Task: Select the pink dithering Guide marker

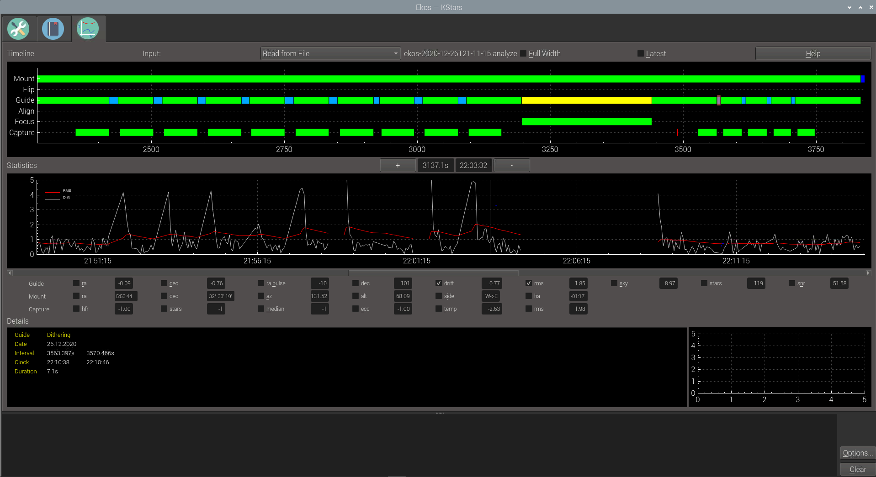Action: click(719, 100)
